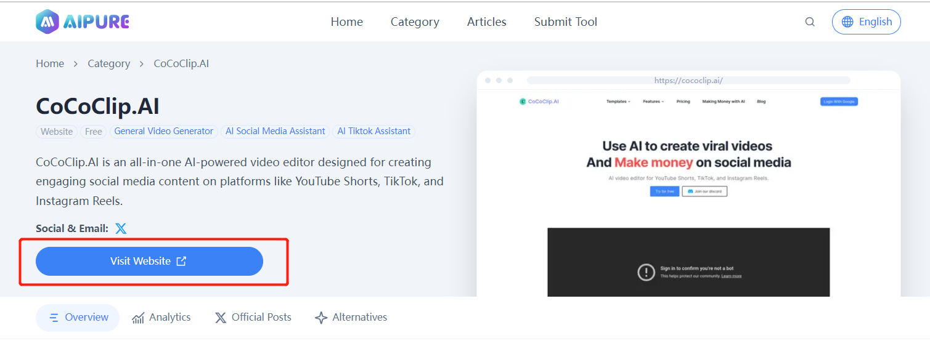This screenshot has height=341, width=930.
Task: Click Learn more link in the video preview
Action: click(732, 276)
